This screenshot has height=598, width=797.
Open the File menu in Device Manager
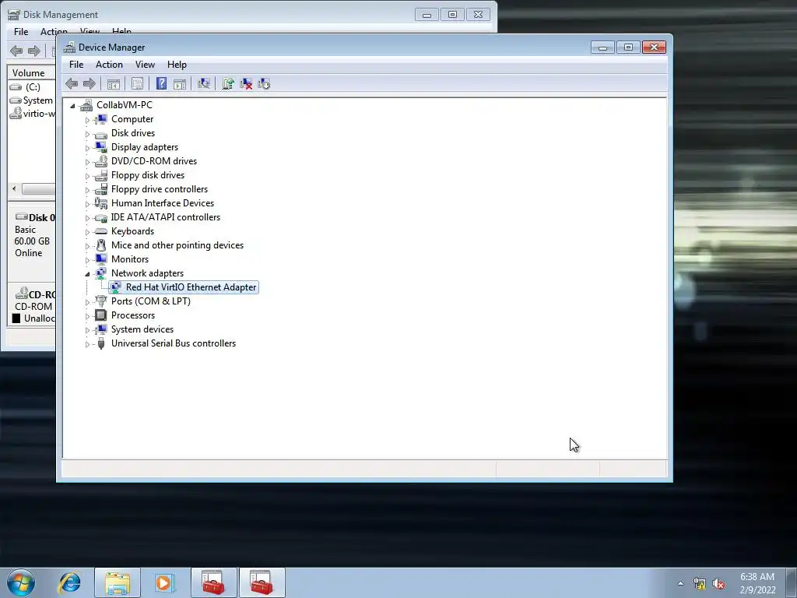click(x=76, y=65)
